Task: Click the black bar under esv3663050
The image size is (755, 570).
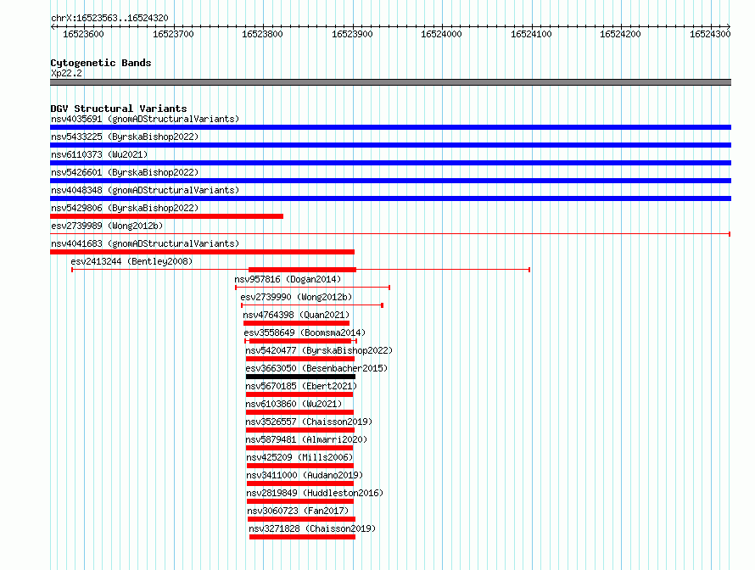Action: click(x=300, y=377)
